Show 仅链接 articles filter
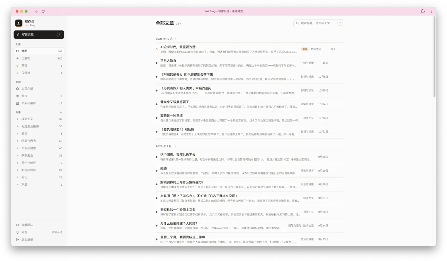 pos(39,73)
